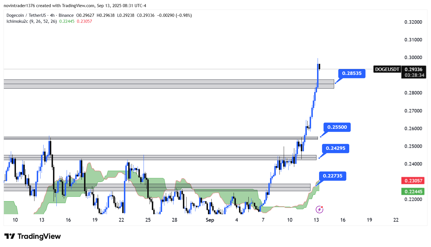
Task: Open the Ichimoku2c indicator legend
Action: [31, 21]
